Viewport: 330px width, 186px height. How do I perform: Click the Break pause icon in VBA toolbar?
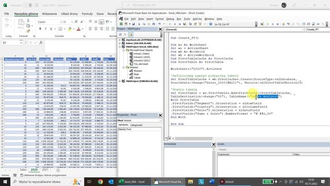[x=175, y=24]
